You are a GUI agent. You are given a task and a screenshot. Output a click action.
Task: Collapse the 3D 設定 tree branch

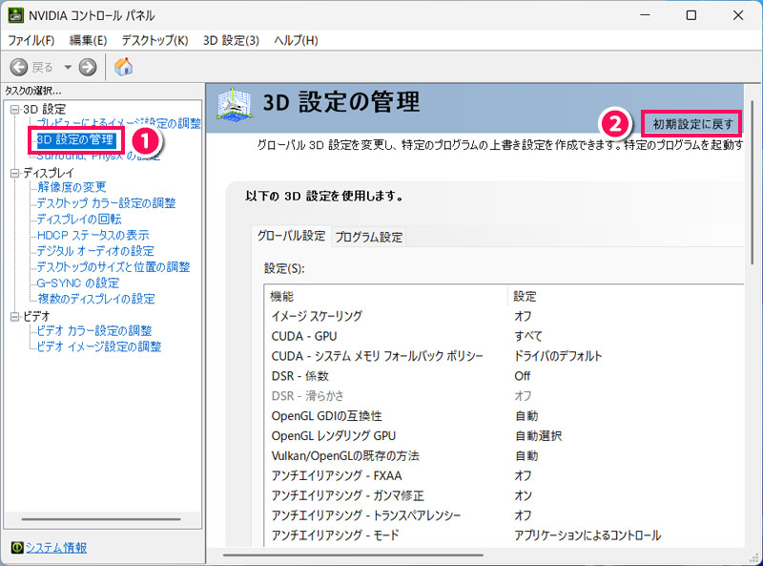[12, 107]
